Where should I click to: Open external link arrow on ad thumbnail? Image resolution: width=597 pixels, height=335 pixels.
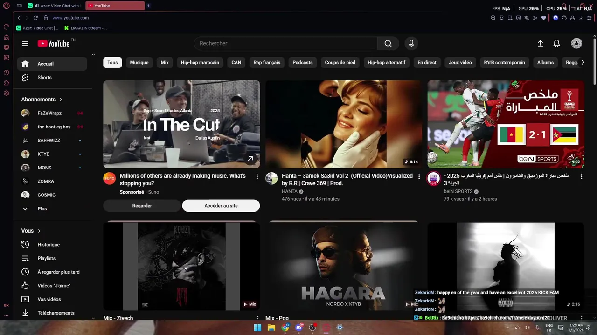coord(250,159)
